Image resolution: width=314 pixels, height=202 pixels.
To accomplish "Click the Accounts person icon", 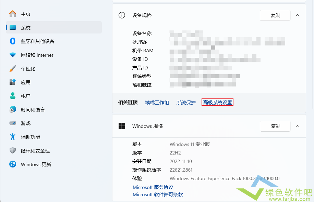I will 13,96.
